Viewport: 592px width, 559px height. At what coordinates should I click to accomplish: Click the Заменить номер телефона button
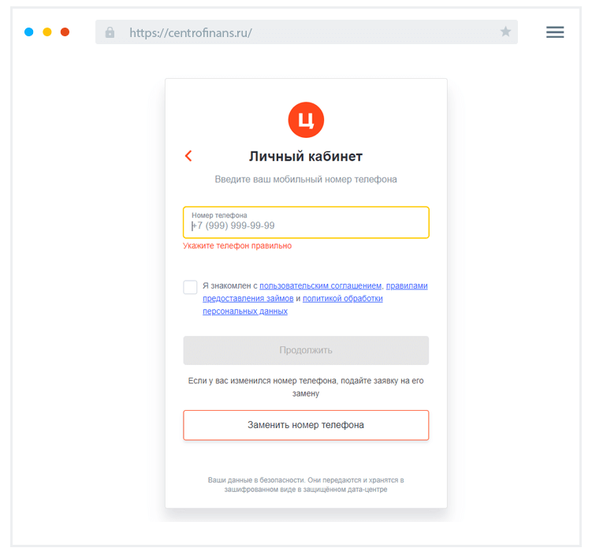(306, 425)
